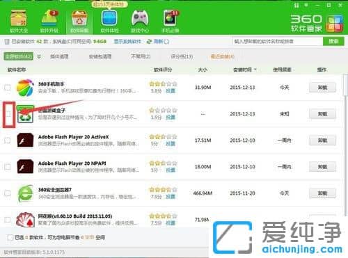348x258 pixels.
Task: Tick the checkbox for the game box row
Action: click(8, 114)
